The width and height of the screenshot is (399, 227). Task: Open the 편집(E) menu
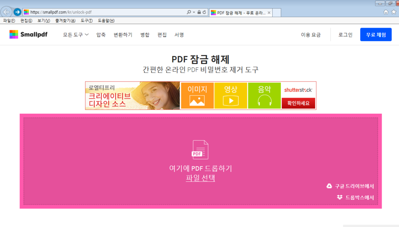tap(26, 21)
